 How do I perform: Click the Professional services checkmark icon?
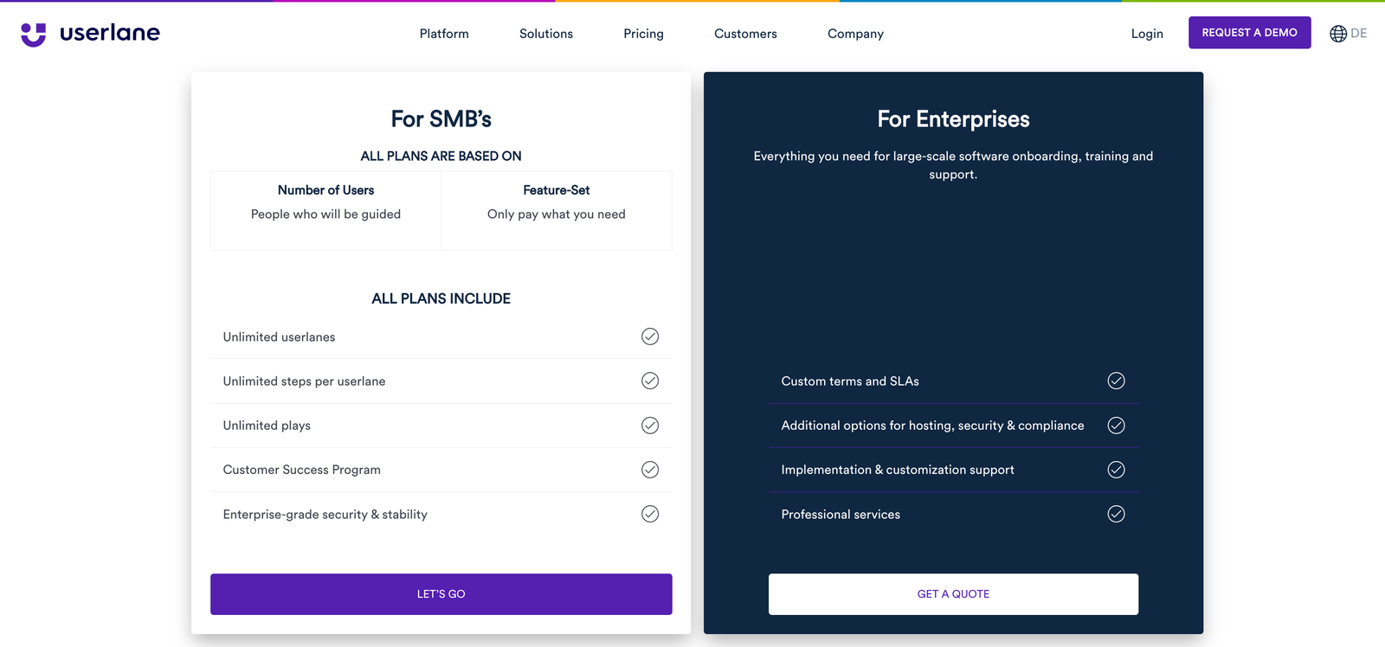(x=1117, y=514)
